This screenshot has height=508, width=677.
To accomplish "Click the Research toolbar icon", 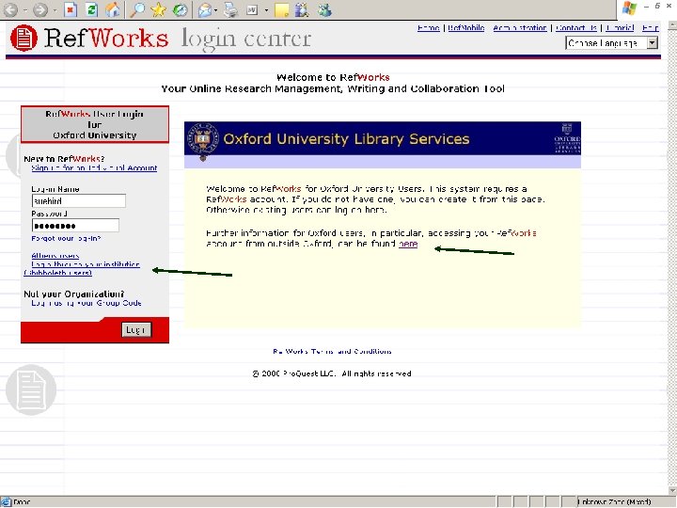I will pyautogui.click(x=302, y=9).
